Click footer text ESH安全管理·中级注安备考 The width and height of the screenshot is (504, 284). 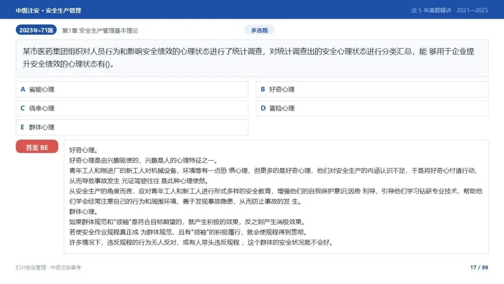click(x=48, y=267)
